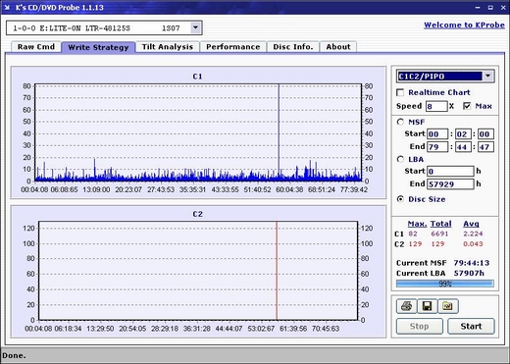Maximize the KProbe window
The image size is (510, 364).
click(x=490, y=7)
